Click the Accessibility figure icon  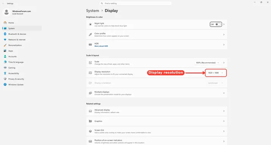(x=5, y=73)
